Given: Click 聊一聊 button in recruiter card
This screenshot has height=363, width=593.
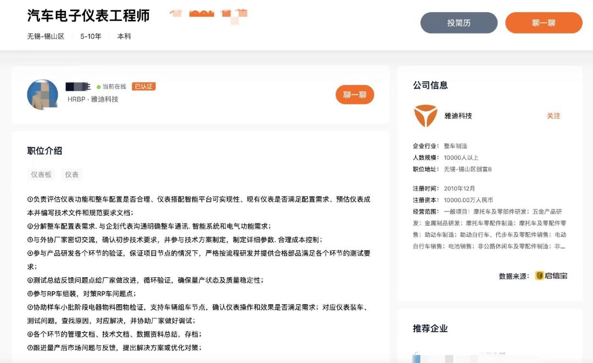Looking at the screenshot, I should (x=355, y=94).
